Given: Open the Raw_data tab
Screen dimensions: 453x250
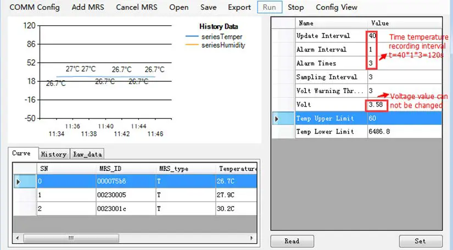Looking at the screenshot, I should (x=87, y=154).
